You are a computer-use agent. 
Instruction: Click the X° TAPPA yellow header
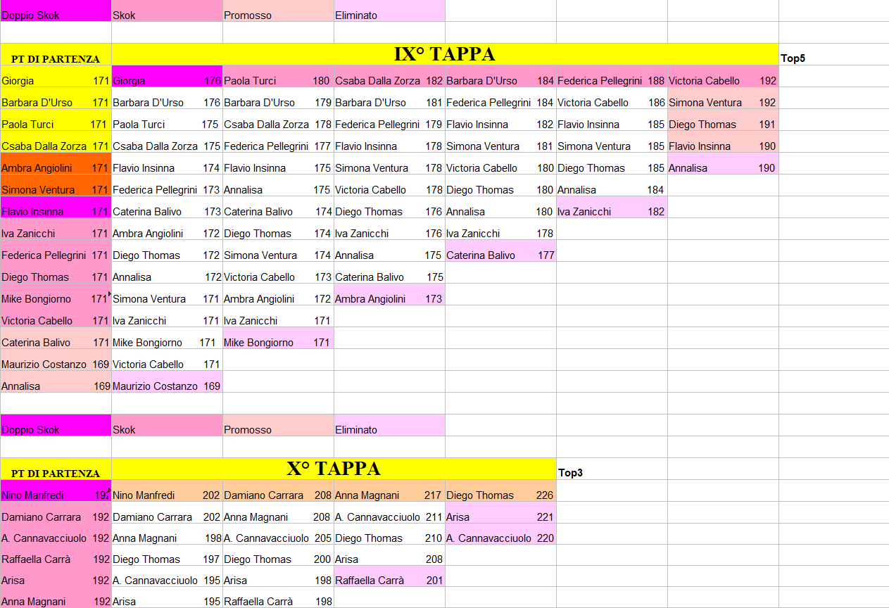click(333, 469)
